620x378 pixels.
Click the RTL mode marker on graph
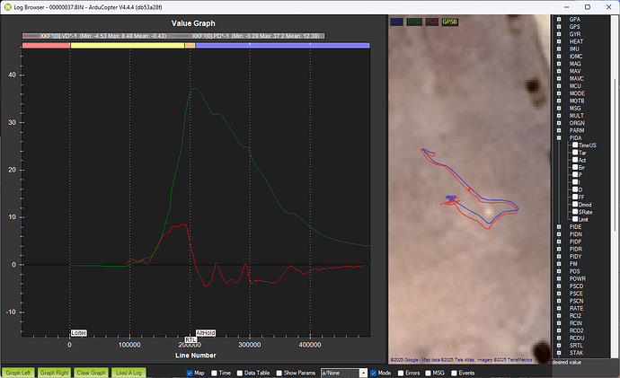coord(191,339)
